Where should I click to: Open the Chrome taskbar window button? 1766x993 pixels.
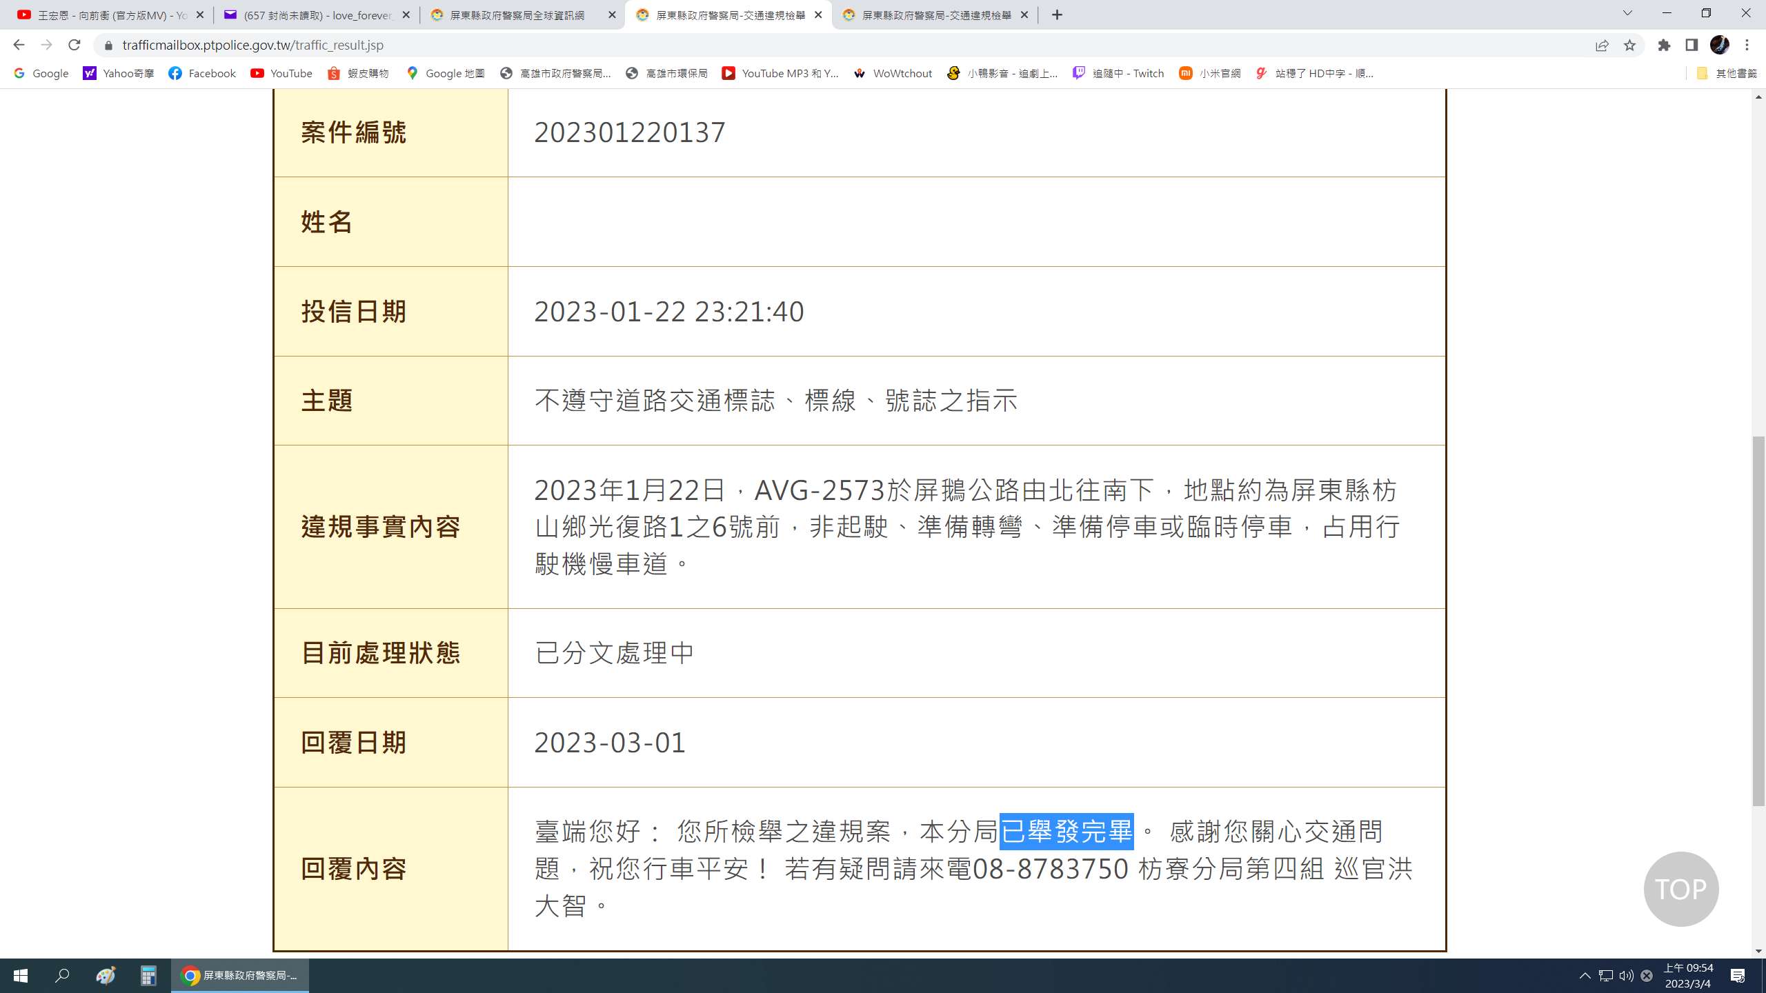tap(240, 975)
